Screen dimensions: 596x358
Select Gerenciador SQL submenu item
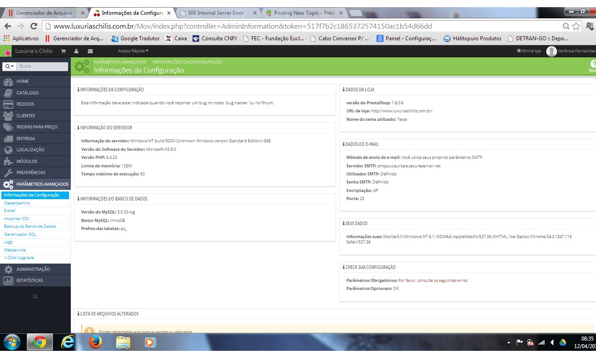(x=20, y=234)
